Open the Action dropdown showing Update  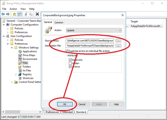tap(94, 30)
